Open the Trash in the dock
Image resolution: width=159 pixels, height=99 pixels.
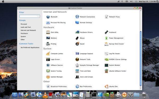pos(144,95)
